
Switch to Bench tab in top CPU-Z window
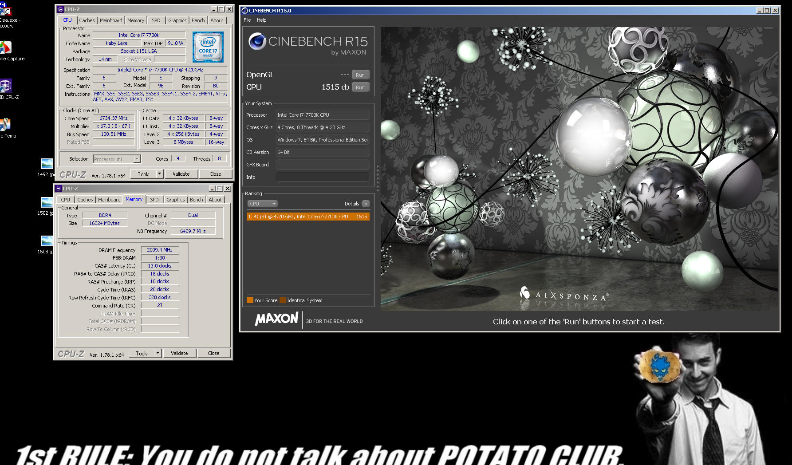(198, 20)
